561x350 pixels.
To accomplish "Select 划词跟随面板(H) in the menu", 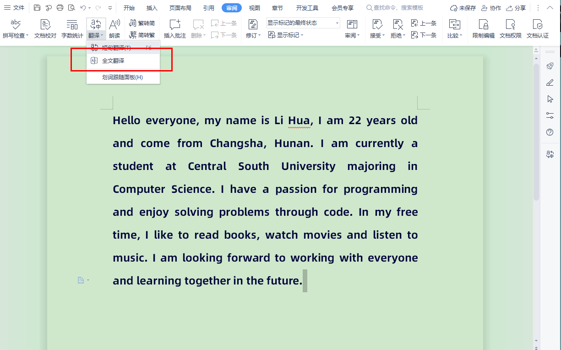I will pyautogui.click(x=123, y=77).
